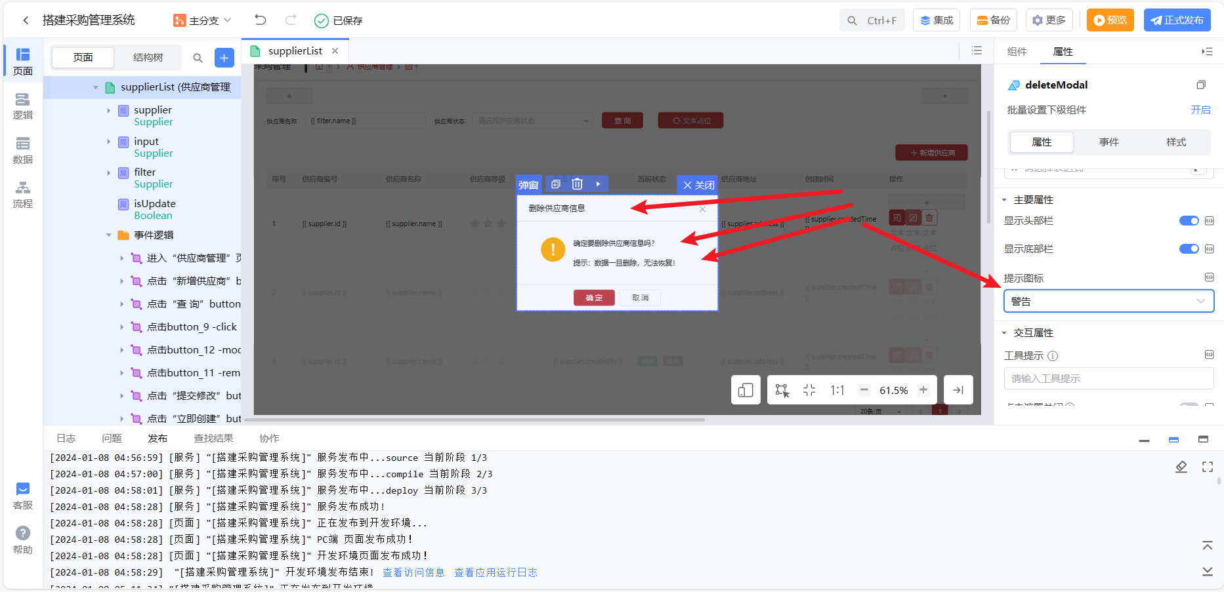The height and width of the screenshot is (592, 1224).
Task: Click the 关闭 button on modal toolbar
Action: [x=698, y=186]
